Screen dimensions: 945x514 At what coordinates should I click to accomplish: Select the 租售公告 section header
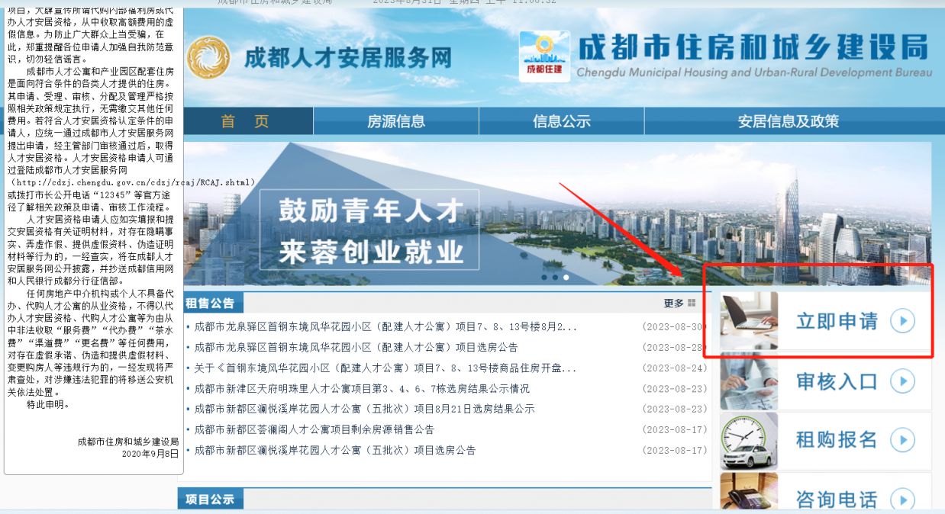coord(211,303)
